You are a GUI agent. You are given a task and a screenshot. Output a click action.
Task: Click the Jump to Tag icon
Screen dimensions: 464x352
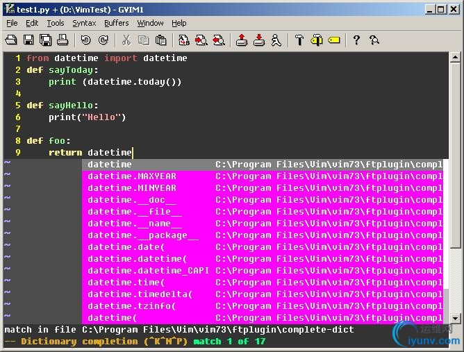pos(334,40)
